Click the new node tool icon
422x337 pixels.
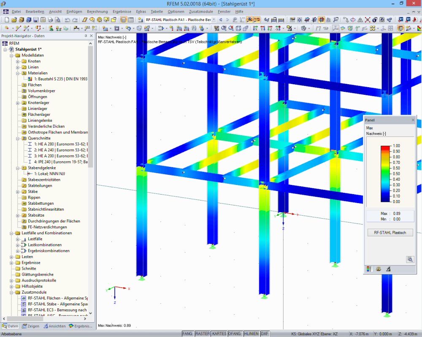pyautogui.click(x=7, y=28)
